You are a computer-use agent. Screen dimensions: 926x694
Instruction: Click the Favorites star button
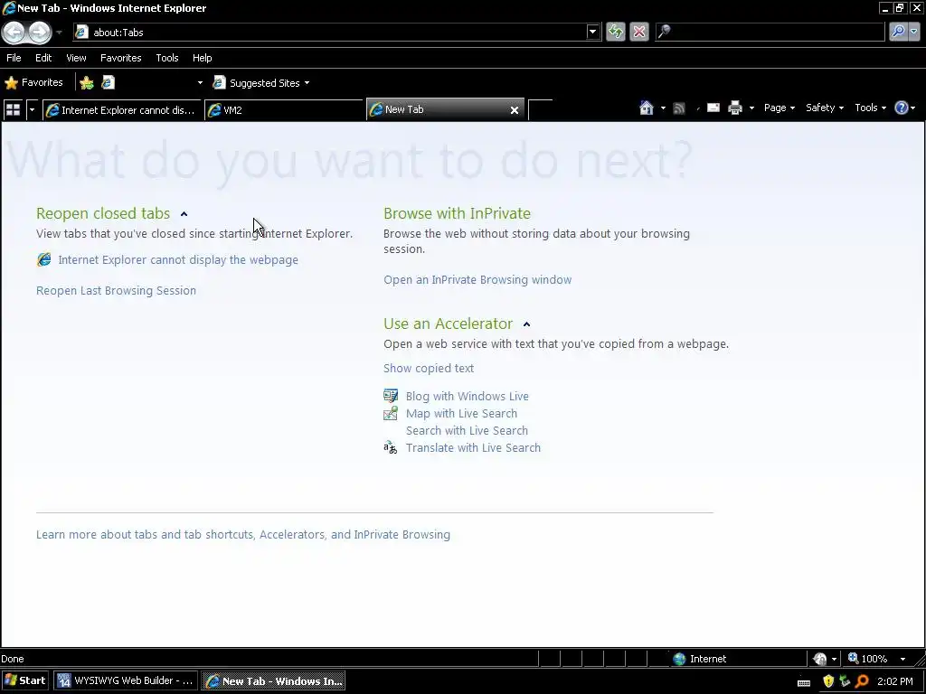point(33,82)
